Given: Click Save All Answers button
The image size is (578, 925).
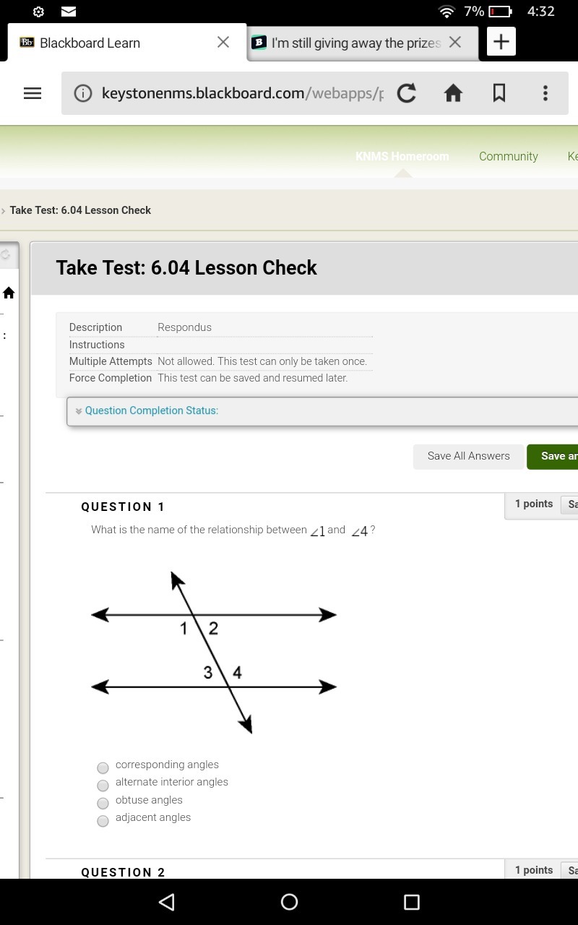Looking at the screenshot, I should tap(468, 456).
